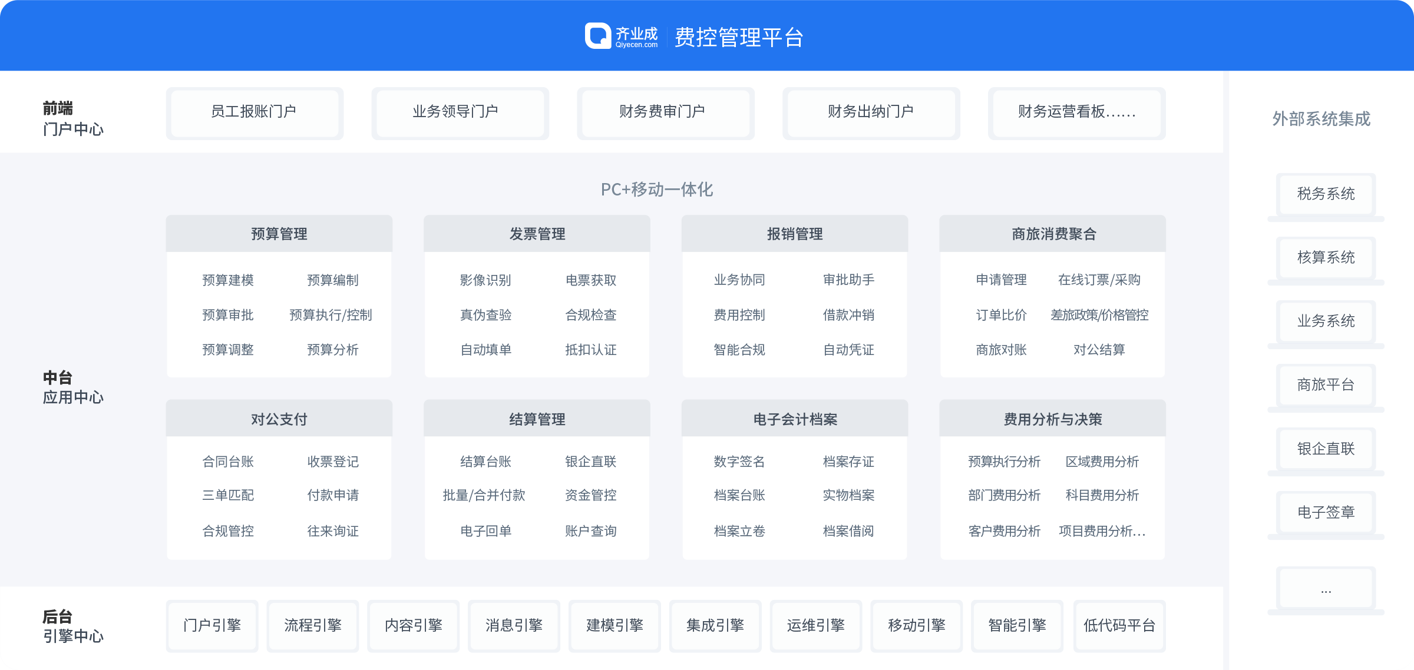Click the 财务出纳门户 box
This screenshot has height=670, width=1414.
click(x=871, y=112)
